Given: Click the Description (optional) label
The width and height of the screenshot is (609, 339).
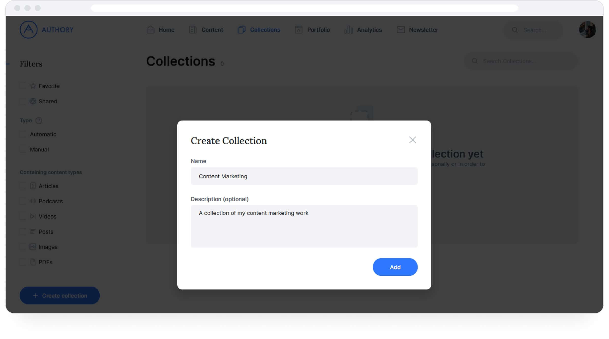Looking at the screenshot, I should [220, 199].
